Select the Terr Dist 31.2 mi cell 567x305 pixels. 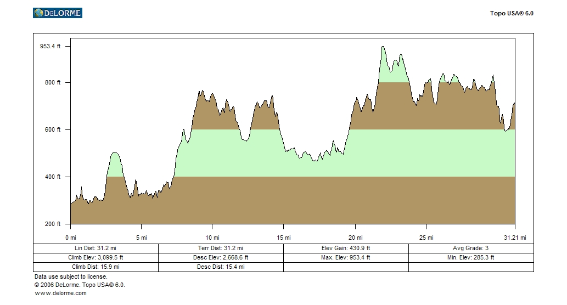(220, 248)
